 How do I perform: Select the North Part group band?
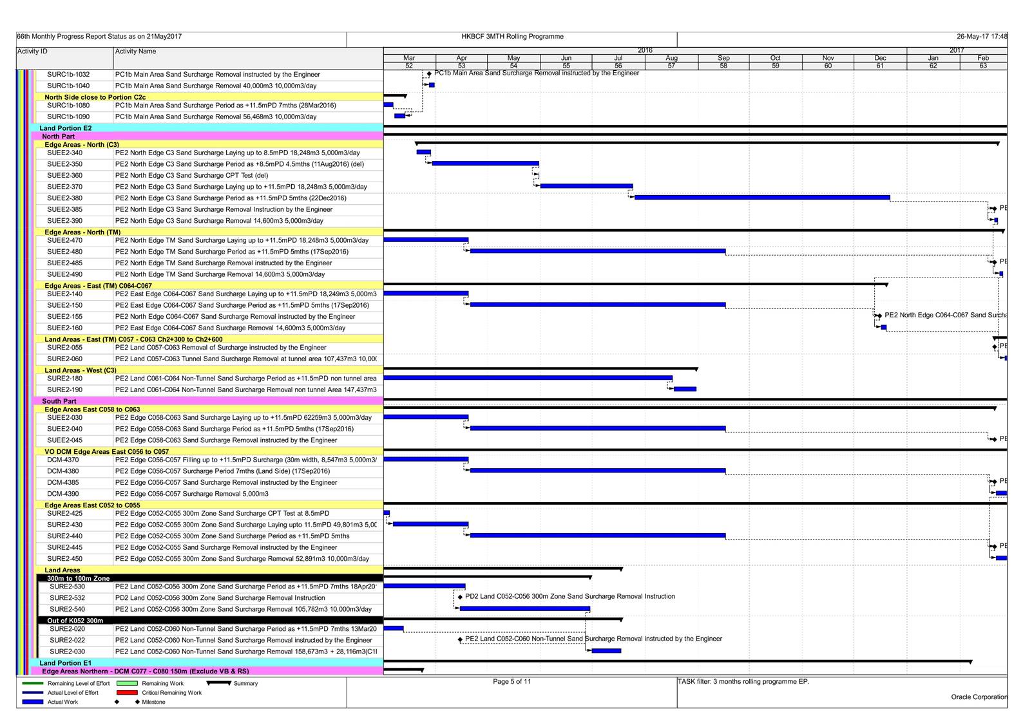tap(207, 136)
